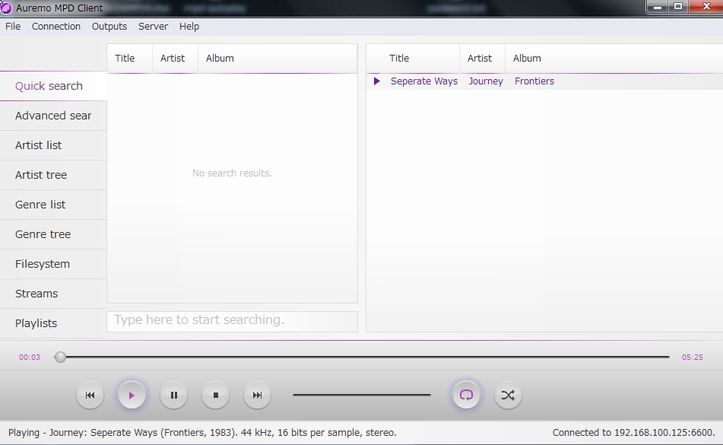Click the now-playing triangle icon in playlist
The height and width of the screenshot is (445, 723).
[377, 81]
